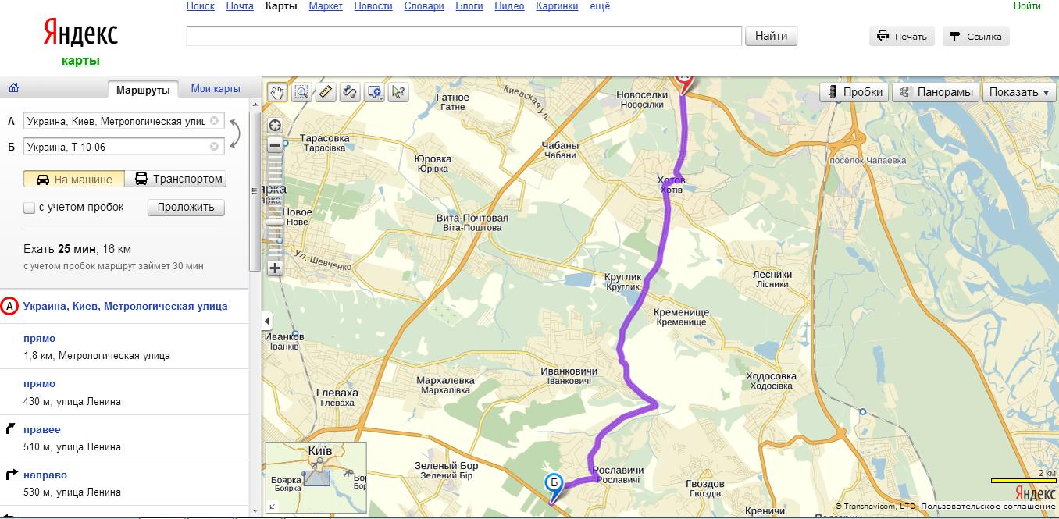
Task: Select the hand pan tool
Action: (276, 92)
